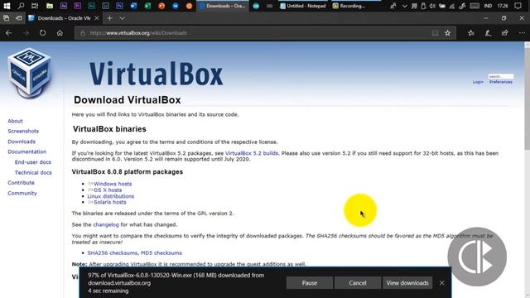Click the View downloads button
Screen dimensions: 530x298
click(x=407, y=283)
